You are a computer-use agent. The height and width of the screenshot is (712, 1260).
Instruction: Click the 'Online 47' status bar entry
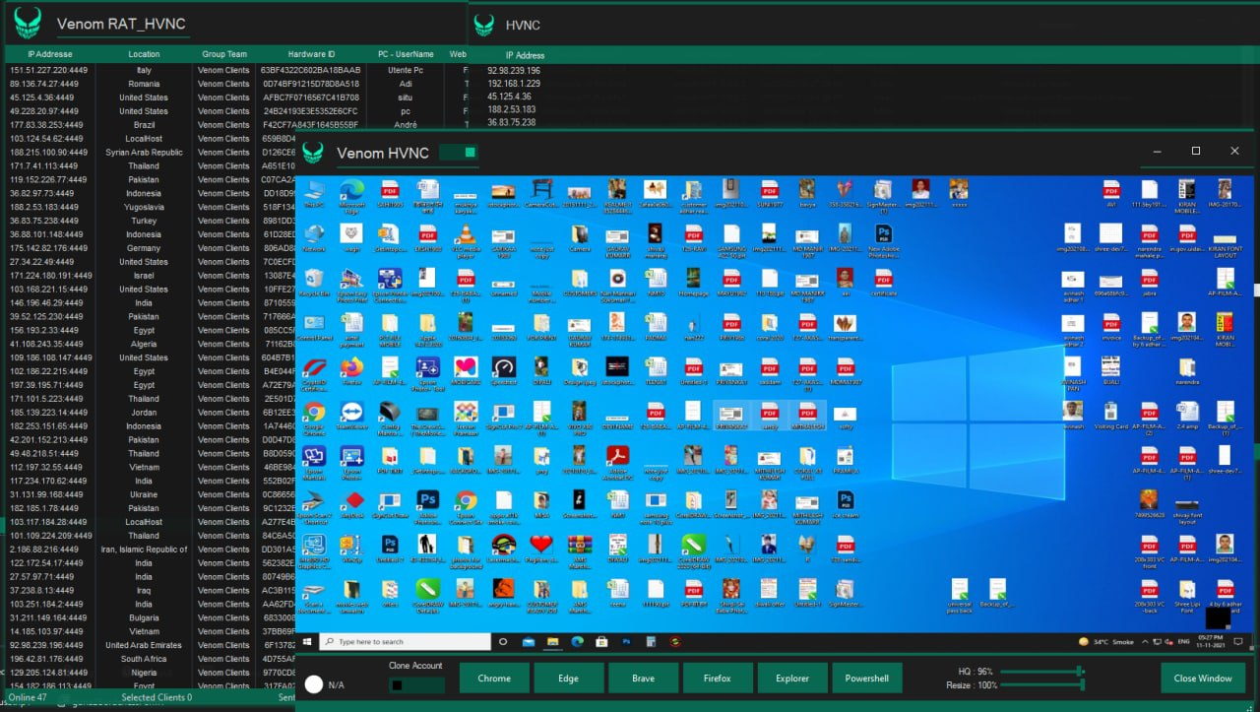click(28, 697)
